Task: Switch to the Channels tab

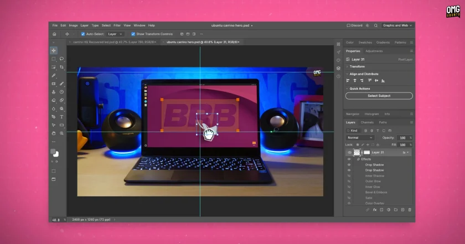Action: point(367,122)
